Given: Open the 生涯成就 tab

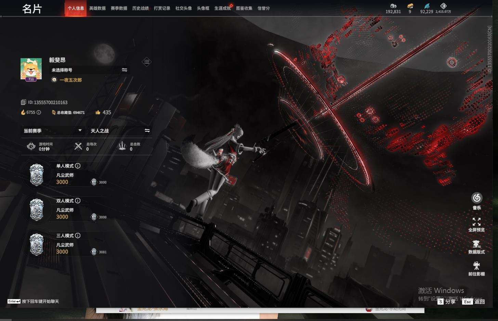Looking at the screenshot, I should click(223, 8).
